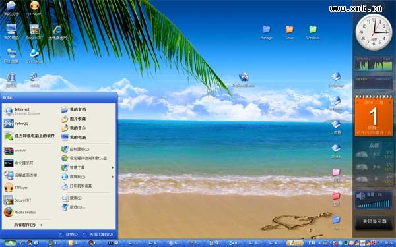This screenshot has width=396, height=247.
Task: Select the recycle bin desktop icon
Action: pyautogui.click(x=11, y=80)
